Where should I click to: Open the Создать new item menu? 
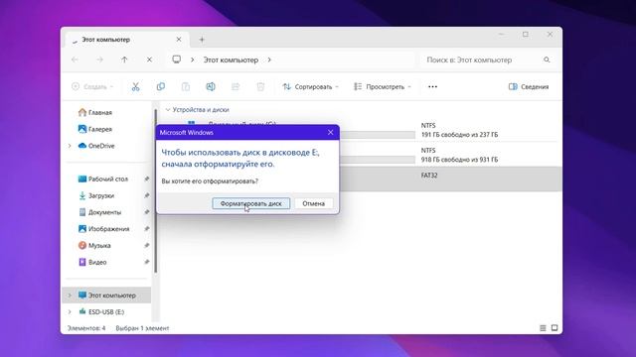[x=92, y=86]
